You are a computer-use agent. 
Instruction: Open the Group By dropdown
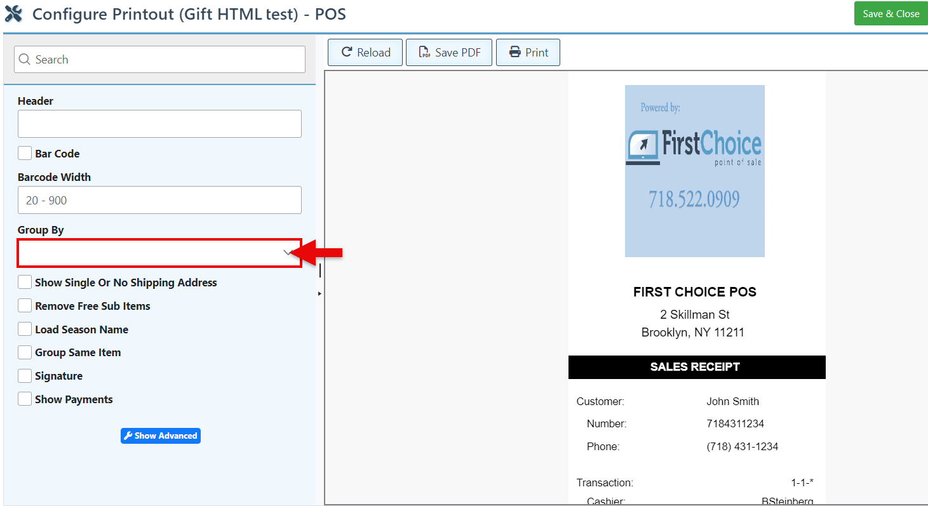[159, 253]
